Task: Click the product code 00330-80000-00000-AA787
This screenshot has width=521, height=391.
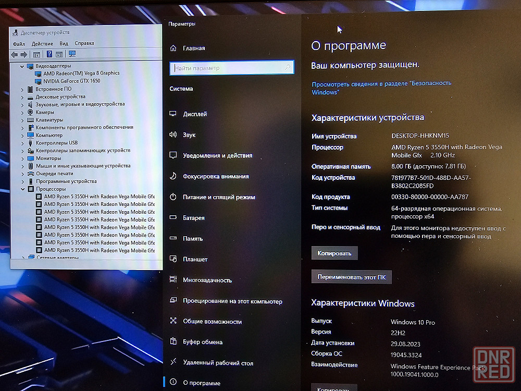Action: point(430,197)
